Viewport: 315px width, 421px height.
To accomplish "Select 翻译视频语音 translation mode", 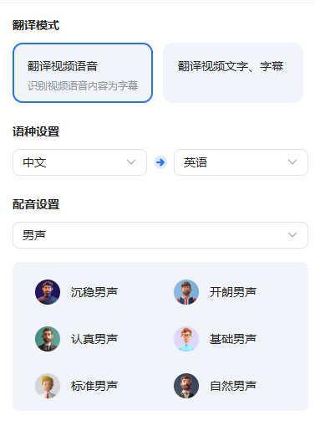I will 83,73.
